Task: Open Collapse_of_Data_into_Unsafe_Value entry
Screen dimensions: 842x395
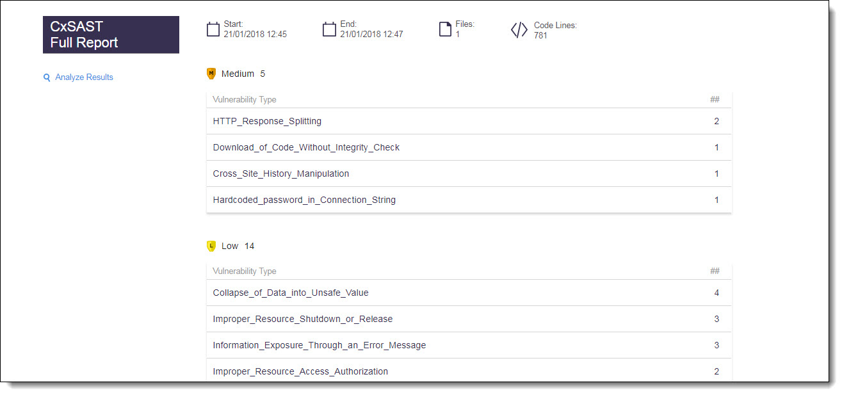Action: click(x=469, y=293)
